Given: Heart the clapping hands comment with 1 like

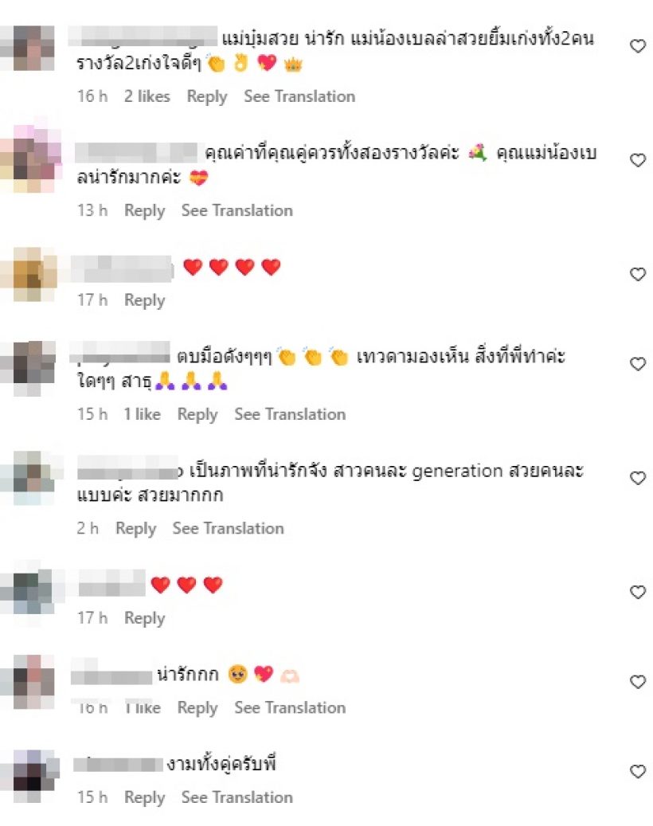Looking at the screenshot, I should point(638,363).
